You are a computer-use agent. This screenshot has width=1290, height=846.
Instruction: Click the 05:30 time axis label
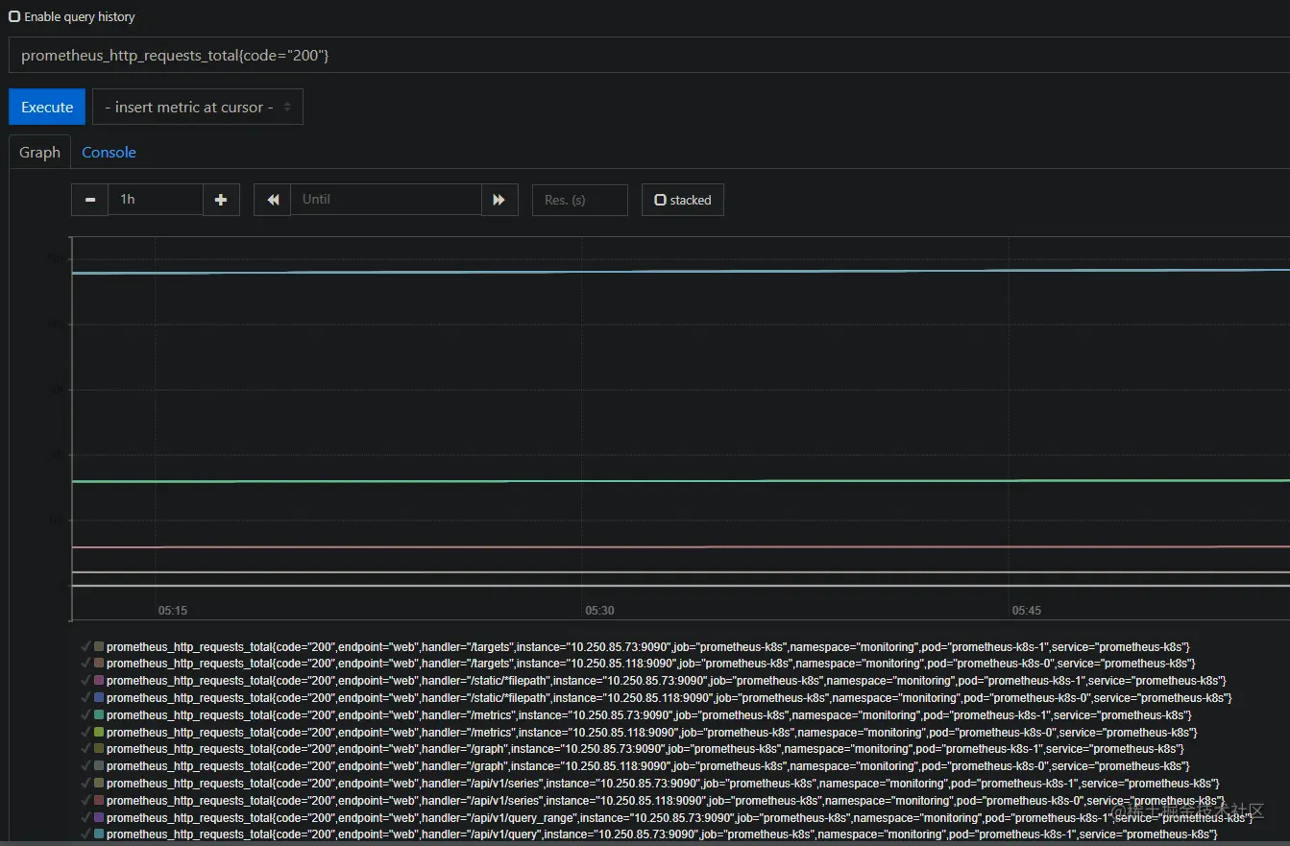point(599,610)
